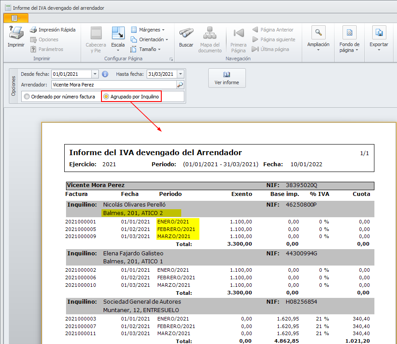Screen dimensions: 397x344
Task: Expand the Desde fecha date dropdown
Action: coord(95,74)
